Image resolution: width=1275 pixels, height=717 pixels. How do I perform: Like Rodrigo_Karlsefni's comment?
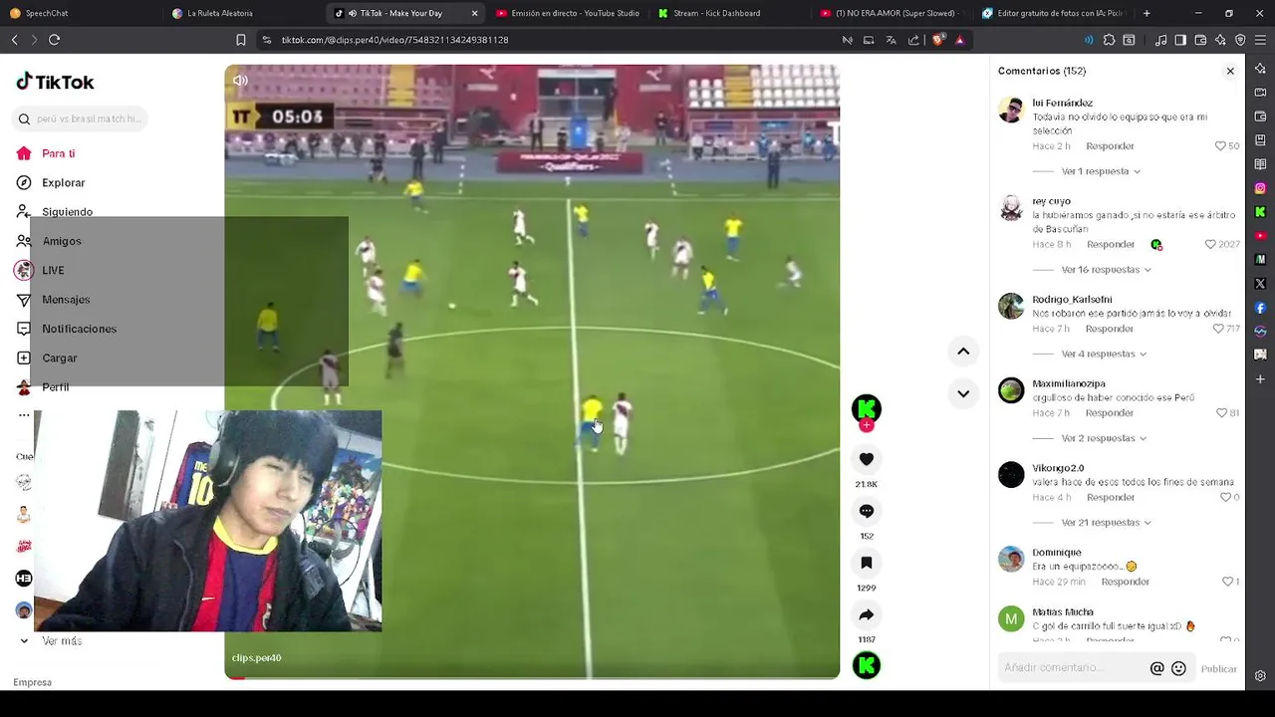coord(1218,329)
